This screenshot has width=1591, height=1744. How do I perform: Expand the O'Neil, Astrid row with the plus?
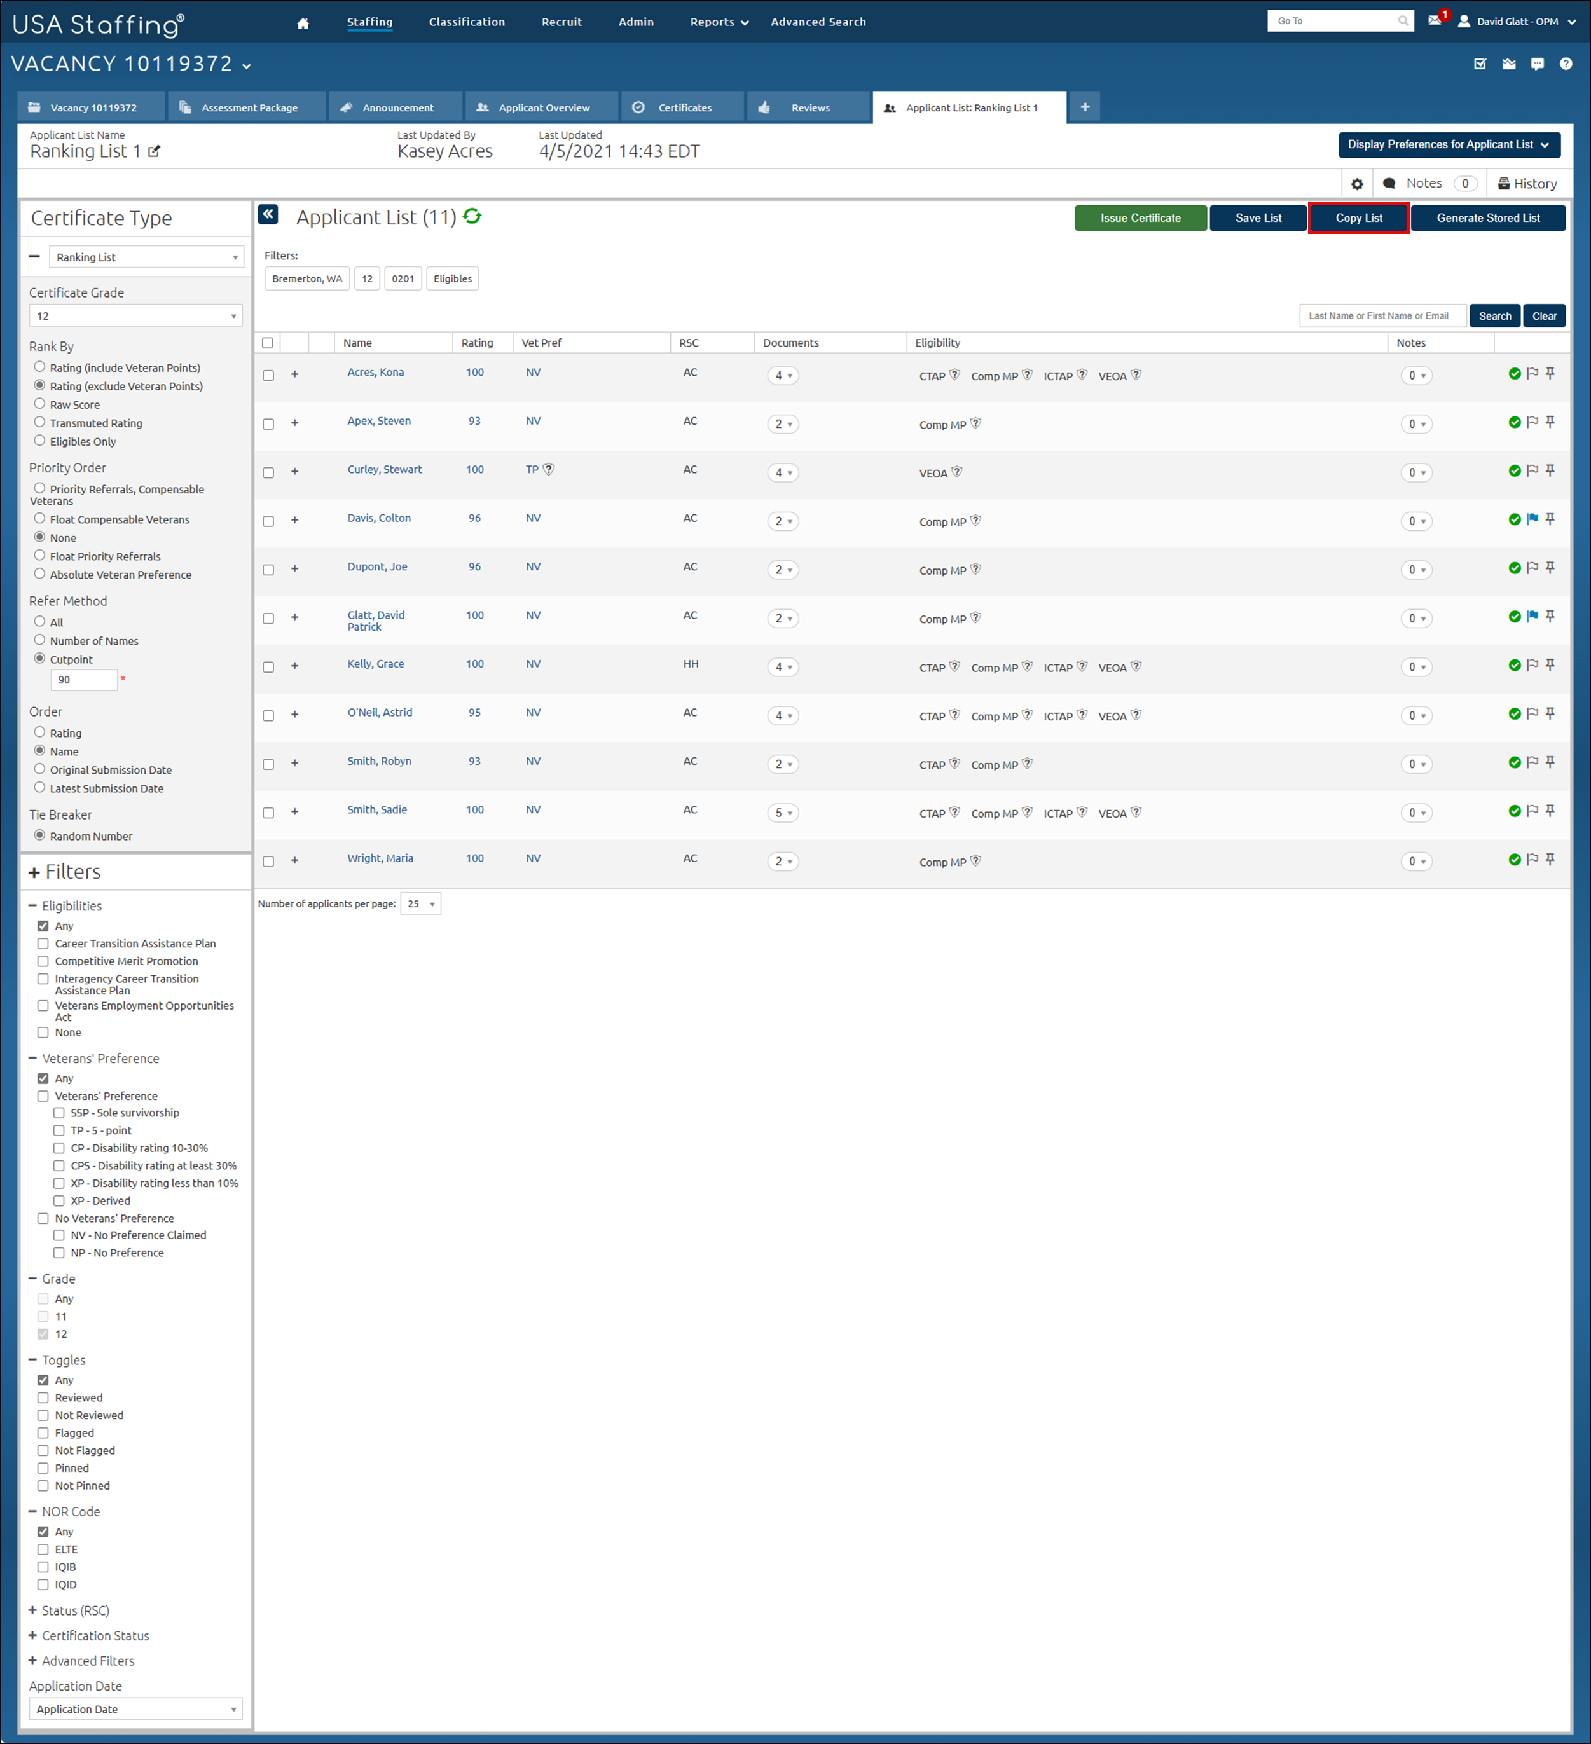(x=295, y=715)
